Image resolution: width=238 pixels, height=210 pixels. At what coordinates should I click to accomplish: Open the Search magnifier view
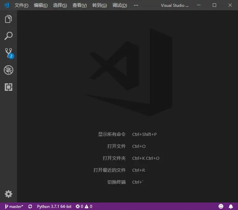[8, 36]
